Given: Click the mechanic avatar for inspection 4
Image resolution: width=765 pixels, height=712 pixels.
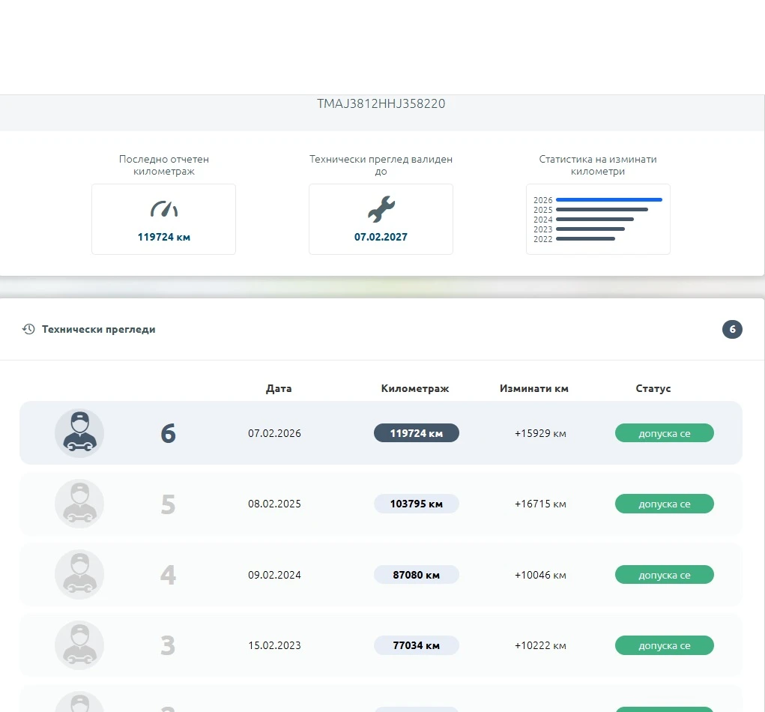Looking at the screenshot, I should tap(79, 574).
